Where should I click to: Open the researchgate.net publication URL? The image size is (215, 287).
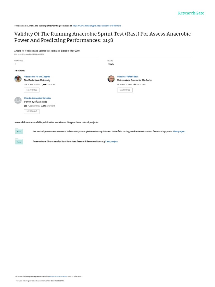[x=97, y=26]
